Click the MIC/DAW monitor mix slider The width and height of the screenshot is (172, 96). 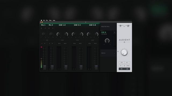[x=124, y=25]
